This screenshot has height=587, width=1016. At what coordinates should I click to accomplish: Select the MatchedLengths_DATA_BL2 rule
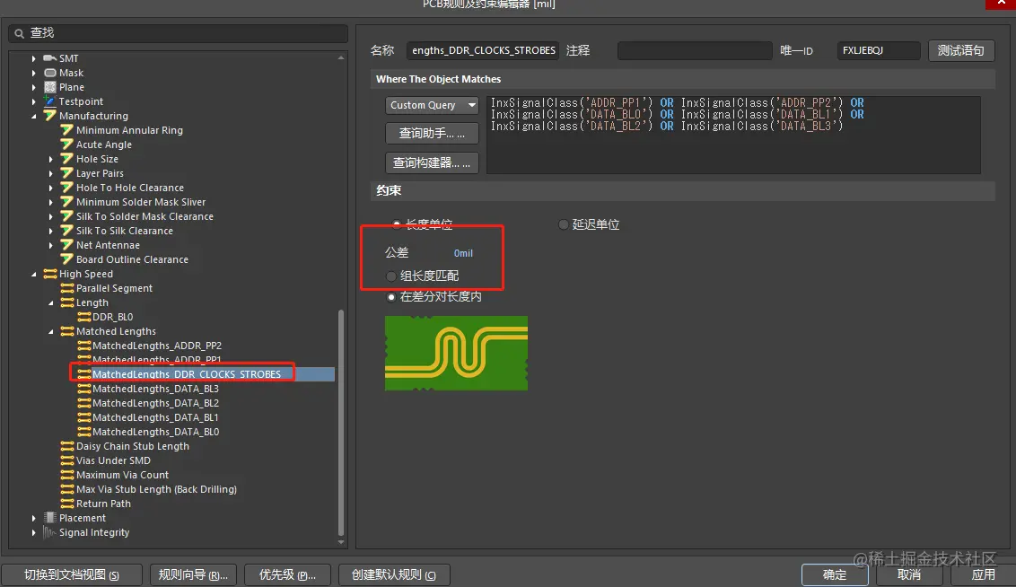[x=155, y=402]
